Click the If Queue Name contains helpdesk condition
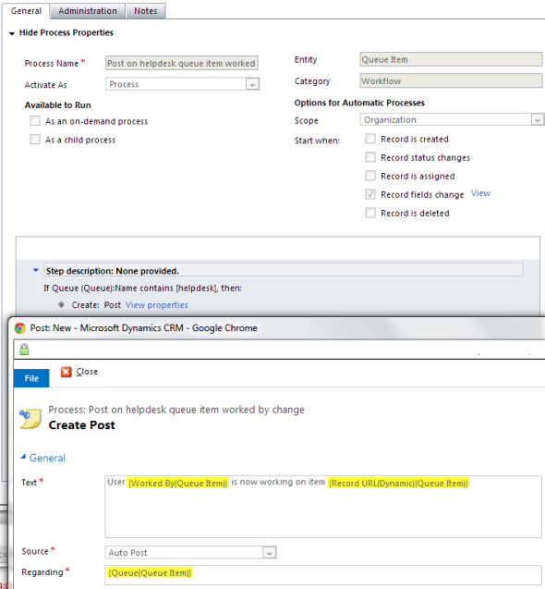 pos(142,288)
